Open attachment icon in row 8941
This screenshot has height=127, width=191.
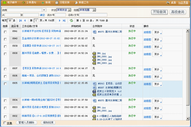pyautogui.click(x=94, y=32)
